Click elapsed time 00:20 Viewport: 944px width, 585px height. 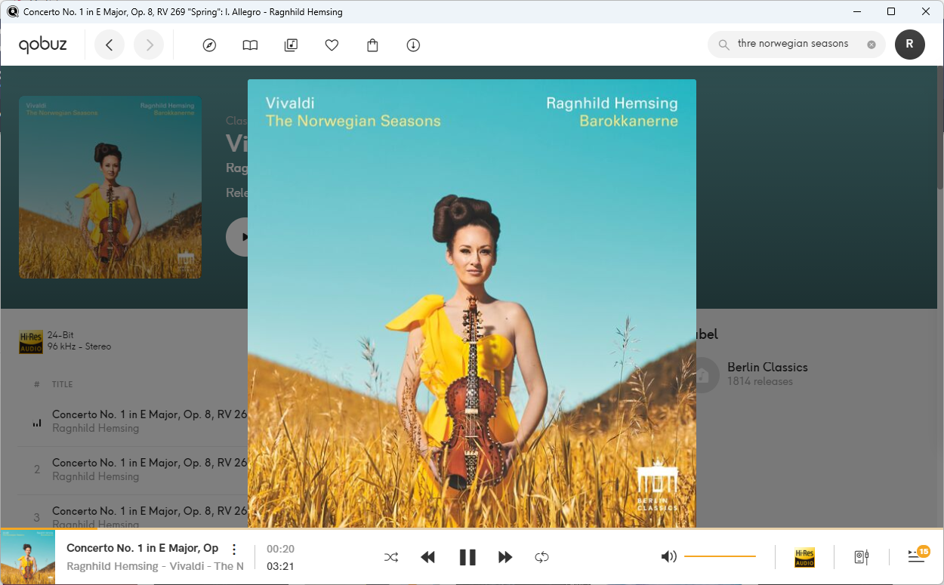[x=280, y=549]
